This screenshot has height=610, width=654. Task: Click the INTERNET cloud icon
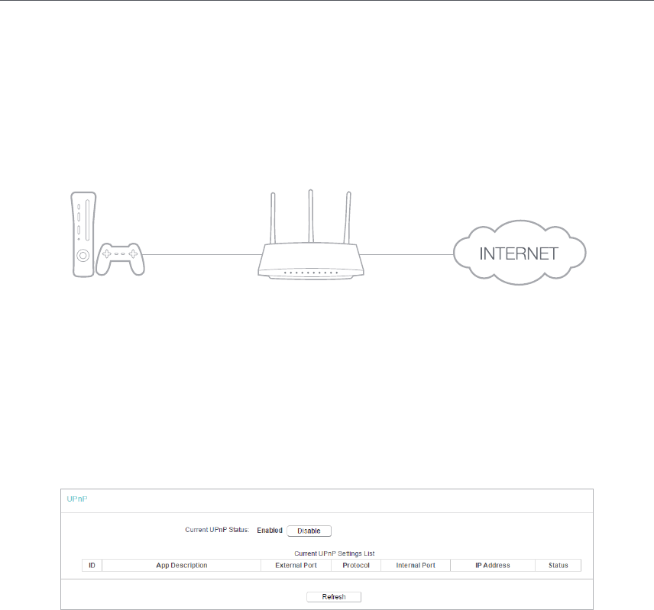pos(520,253)
